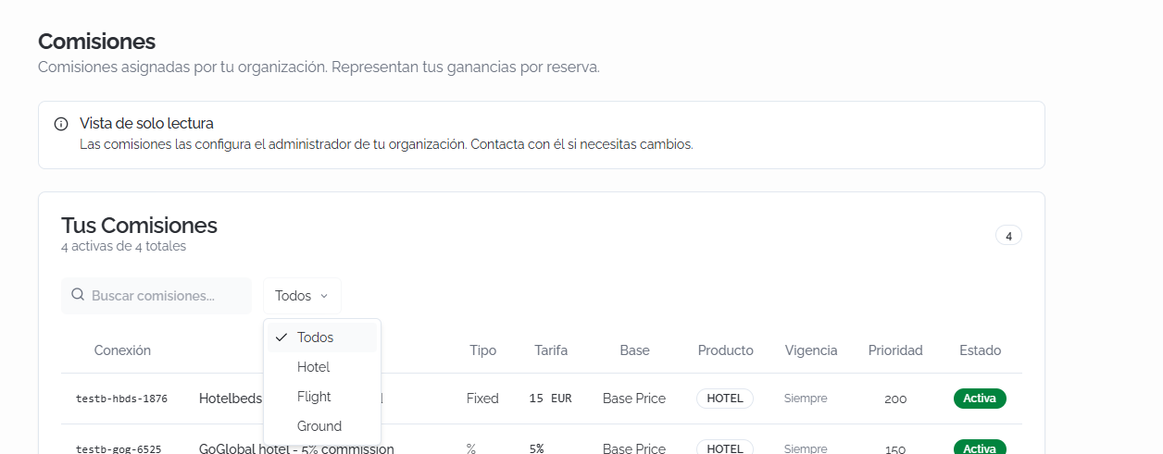This screenshot has height=454, width=1163.
Task: Click the Base column header
Action: coord(634,350)
